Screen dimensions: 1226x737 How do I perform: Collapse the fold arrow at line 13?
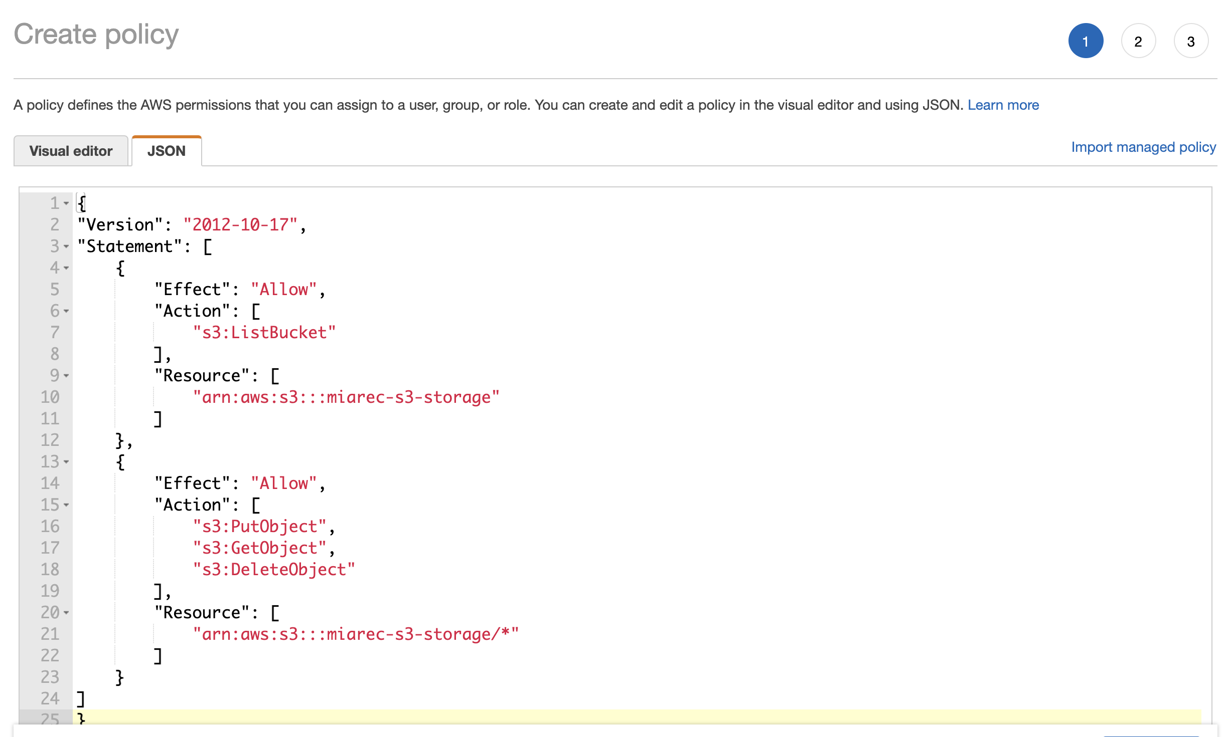66,462
